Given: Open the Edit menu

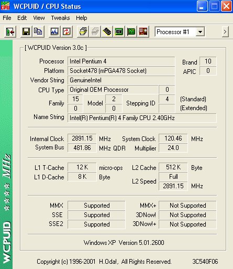Looking at the screenshot, I should click(x=22, y=18).
